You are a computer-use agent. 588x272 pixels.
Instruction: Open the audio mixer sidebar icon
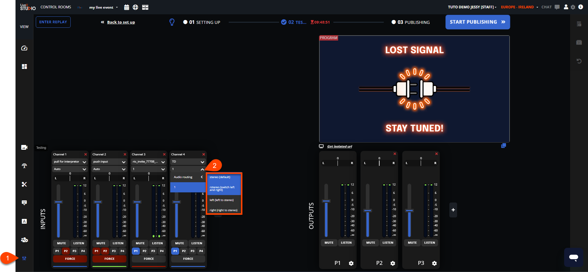[24, 258]
